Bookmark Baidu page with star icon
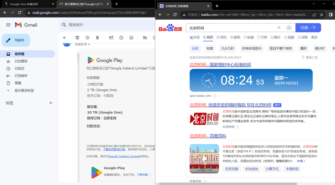This screenshot has height=185, width=335. click(x=322, y=15)
